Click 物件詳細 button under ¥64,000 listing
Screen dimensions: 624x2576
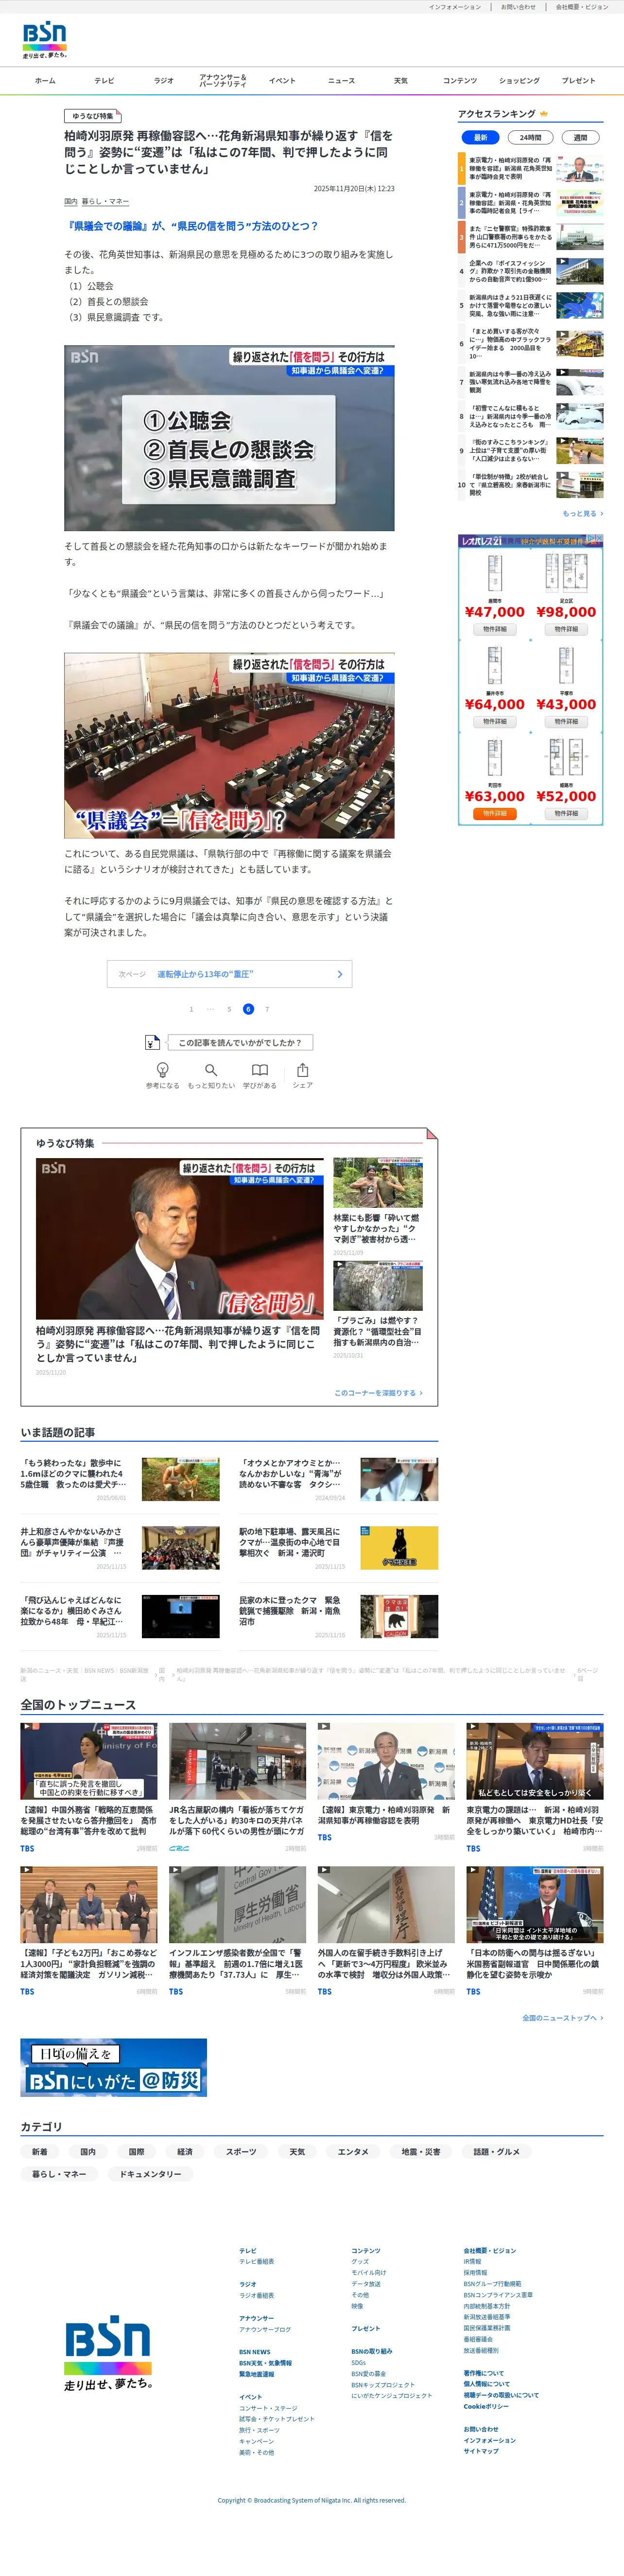494,721
